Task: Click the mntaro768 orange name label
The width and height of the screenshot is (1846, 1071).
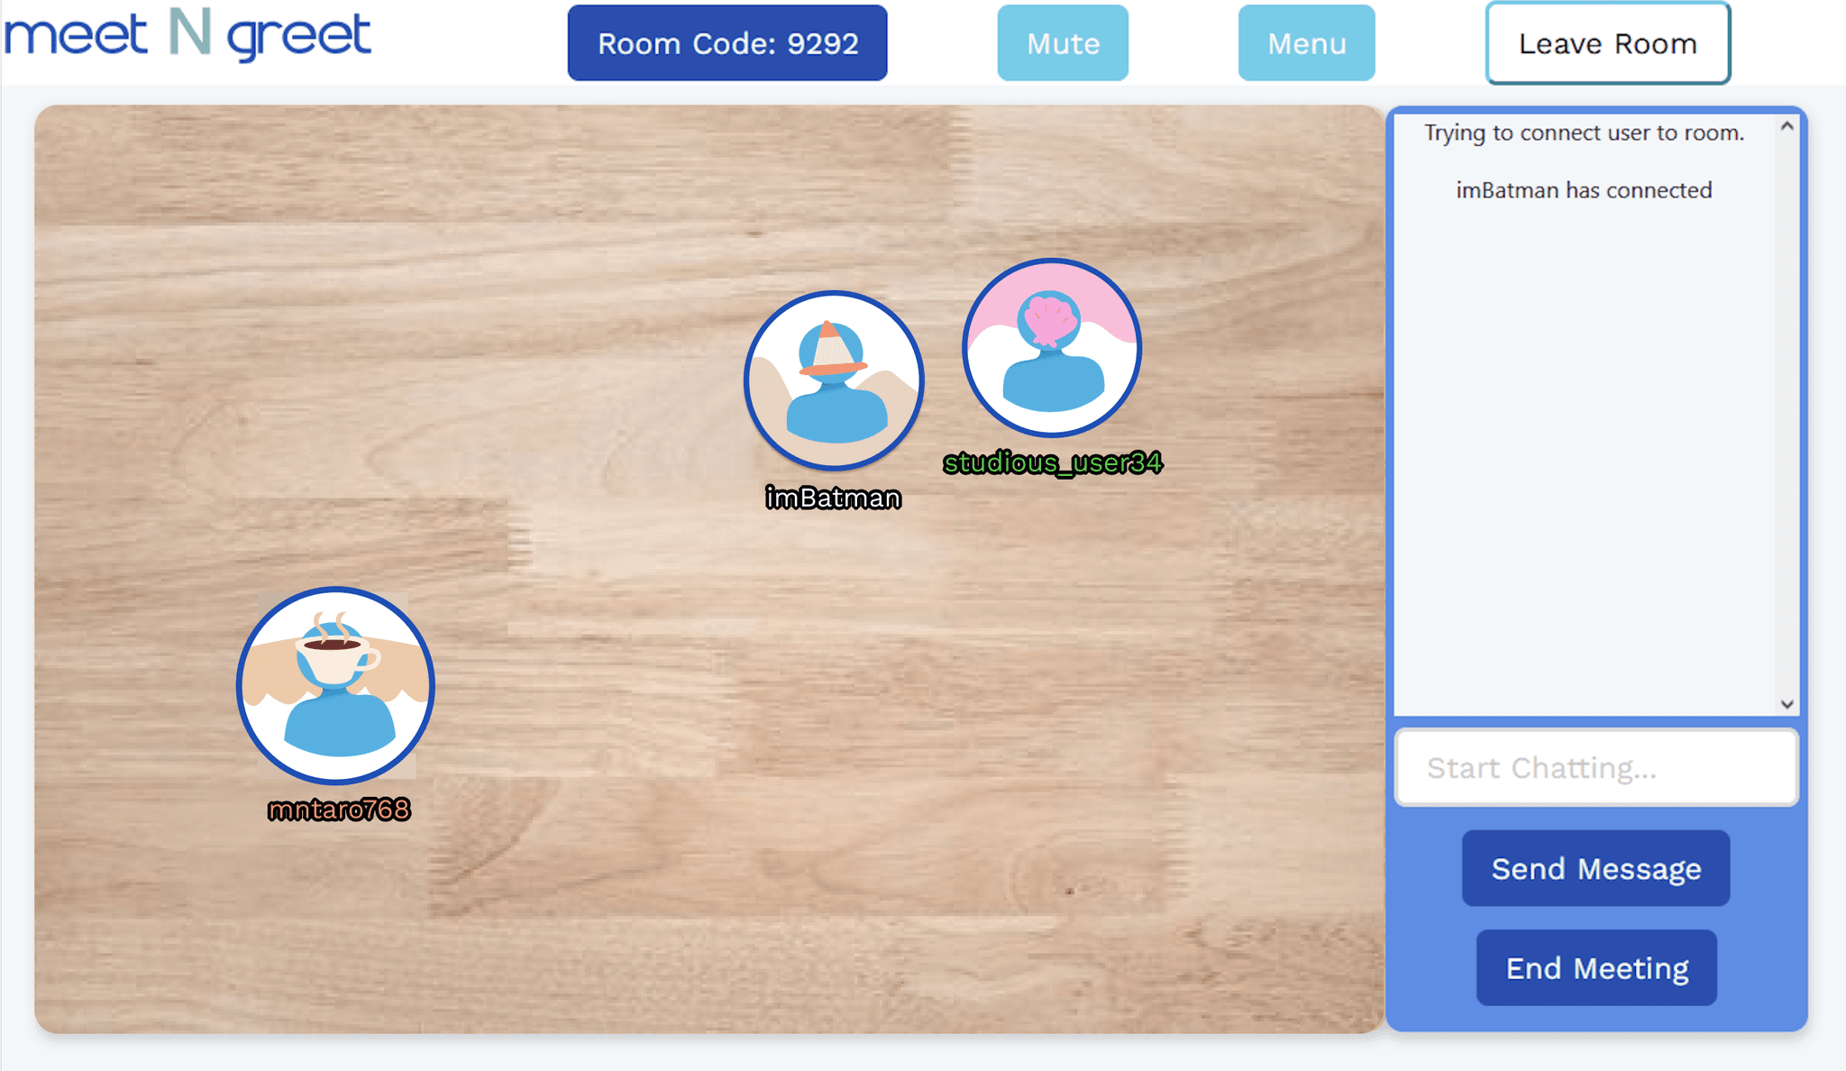Action: 339,810
